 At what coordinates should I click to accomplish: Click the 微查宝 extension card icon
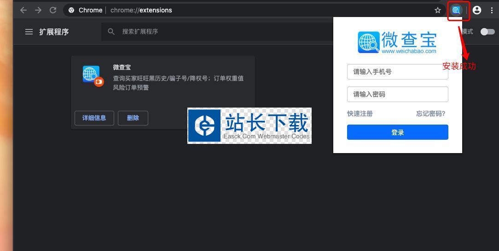point(92,74)
